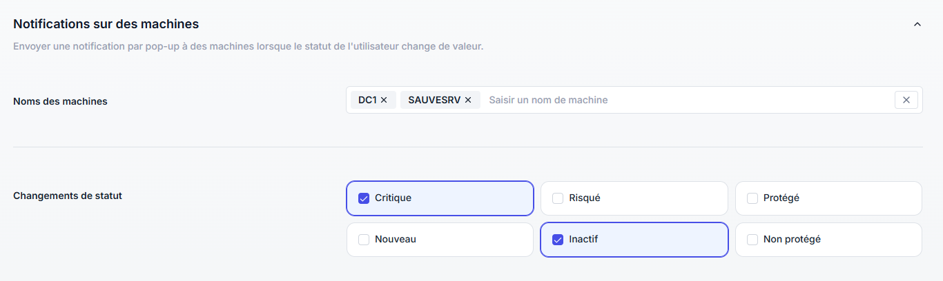Click the SAUVESRV tag label
The image size is (943, 281).
point(434,100)
